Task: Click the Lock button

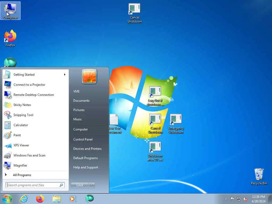Action: coord(80,185)
